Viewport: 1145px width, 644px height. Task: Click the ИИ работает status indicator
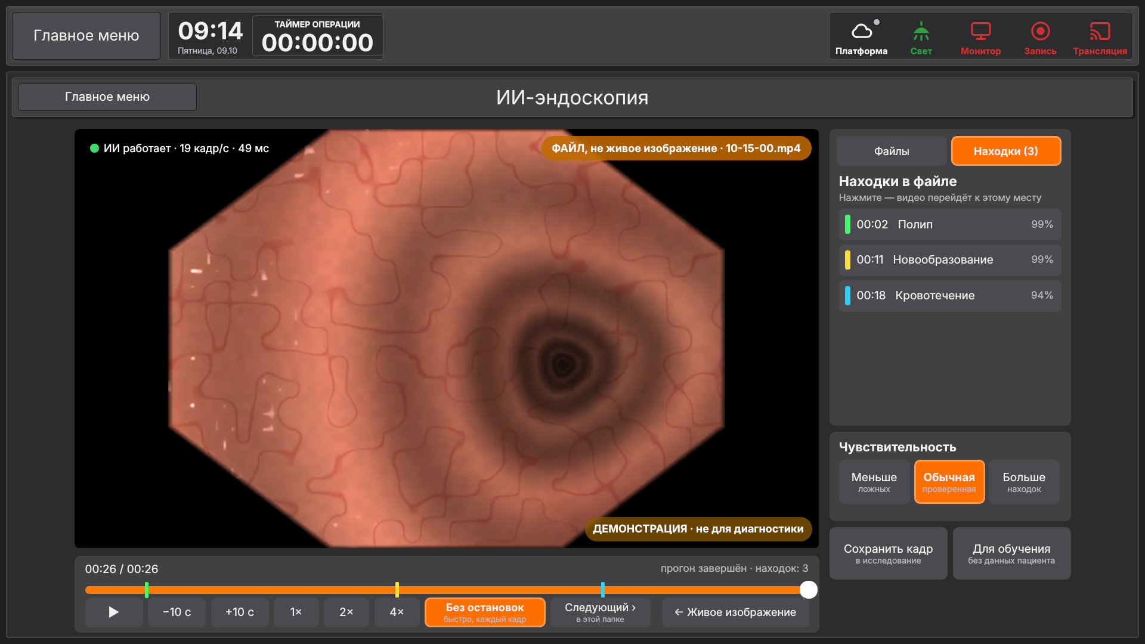click(180, 148)
